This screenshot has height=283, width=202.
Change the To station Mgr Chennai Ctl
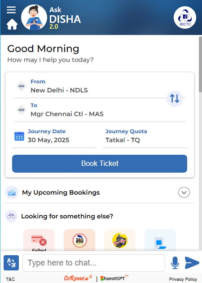100,110
